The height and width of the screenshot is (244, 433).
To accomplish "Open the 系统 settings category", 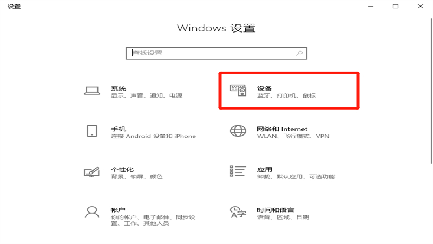I will pyautogui.click(x=118, y=88).
